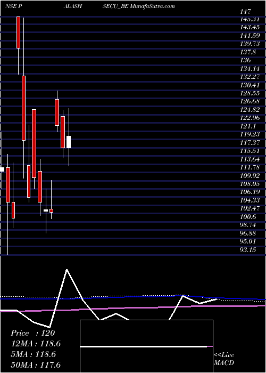This screenshot has height=373, width=266.
Task: Click the 104.33 price level
Action: pyautogui.click(x=250, y=200)
